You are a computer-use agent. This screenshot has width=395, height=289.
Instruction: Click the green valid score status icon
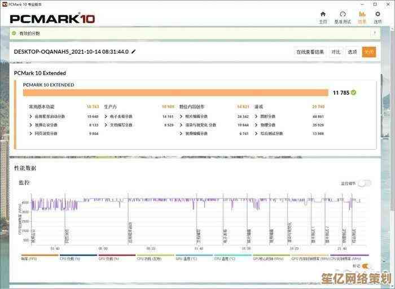(x=14, y=33)
